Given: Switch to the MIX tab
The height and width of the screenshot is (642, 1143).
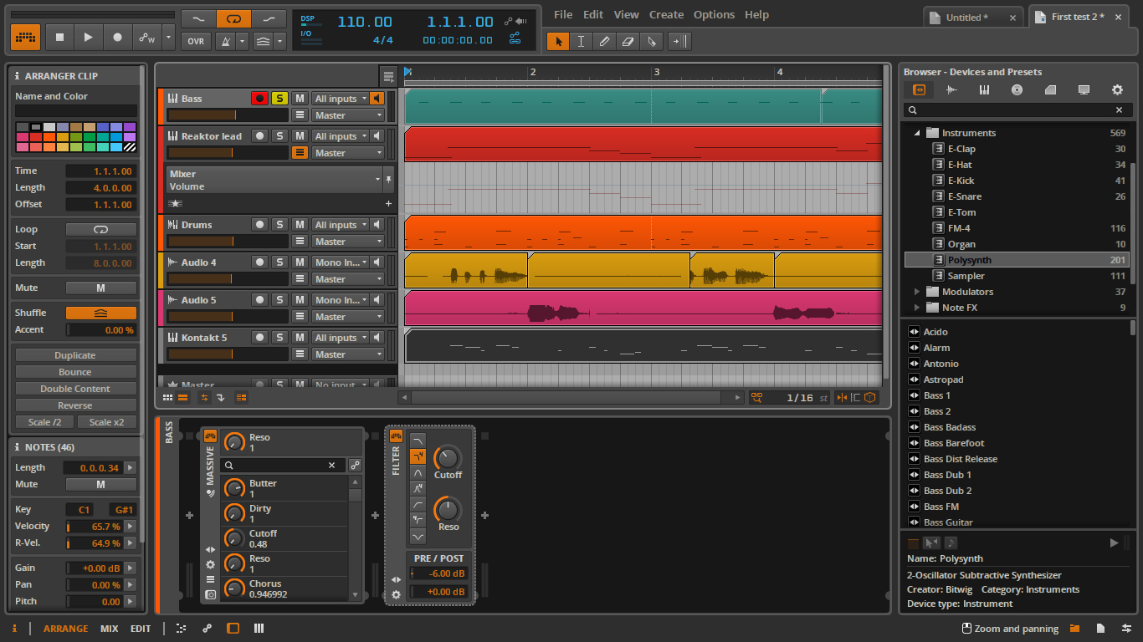Looking at the screenshot, I should pos(109,628).
